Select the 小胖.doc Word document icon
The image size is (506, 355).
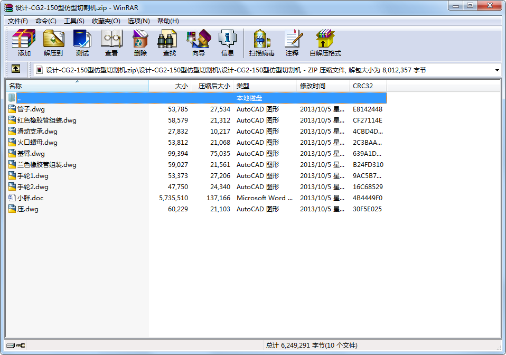pos(12,198)
